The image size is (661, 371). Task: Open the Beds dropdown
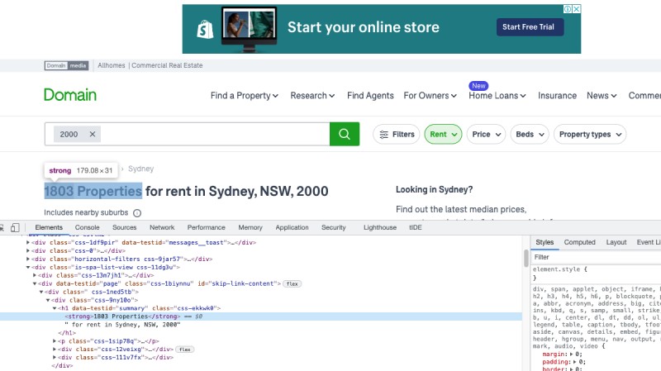(530, 134)
